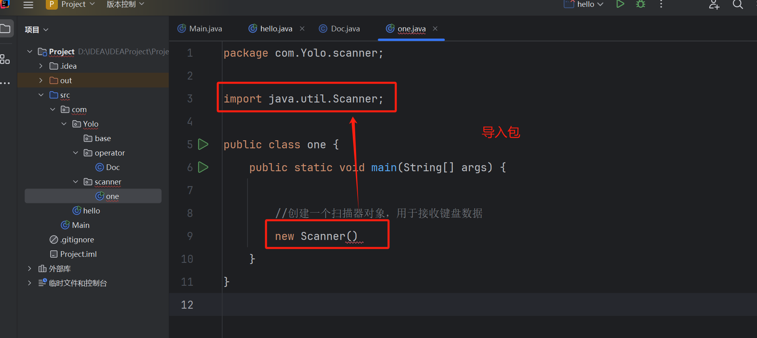Click the Doc class icon in tree
Image resolution: width=757 pixels, height=338 pixels.
100,167
